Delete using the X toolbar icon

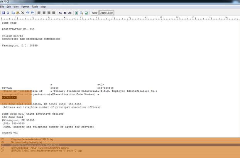(23, 13)
